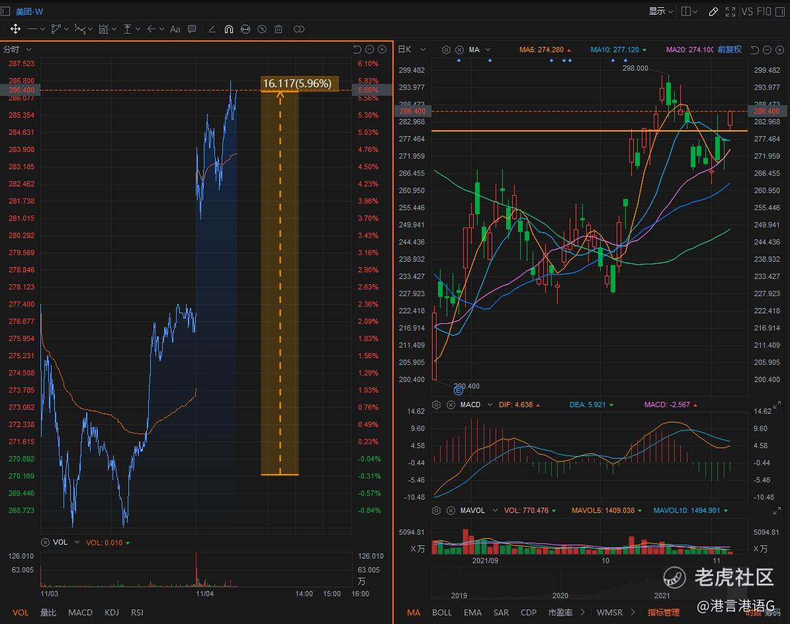Select the KDJ tab under intraday chart
The height and width of the screenshot is (624, 790).
pos(112,612)
